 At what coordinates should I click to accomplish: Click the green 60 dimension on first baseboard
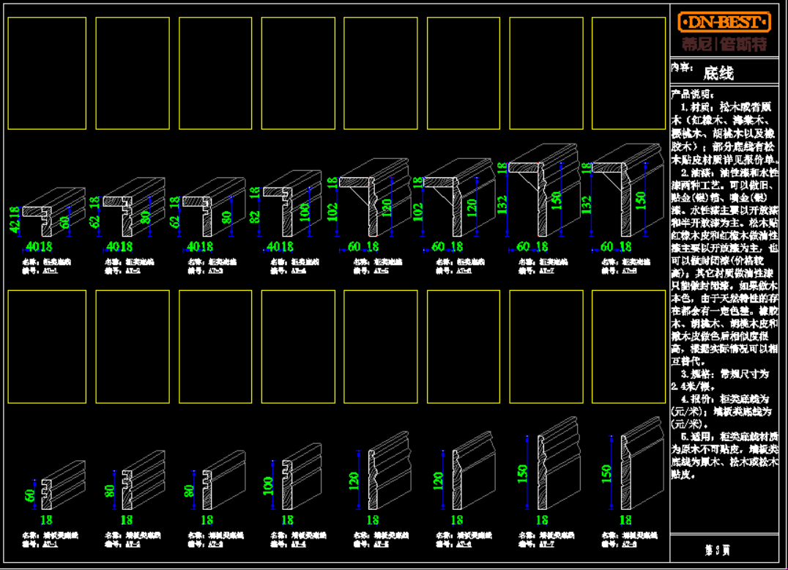pos(30,494)
